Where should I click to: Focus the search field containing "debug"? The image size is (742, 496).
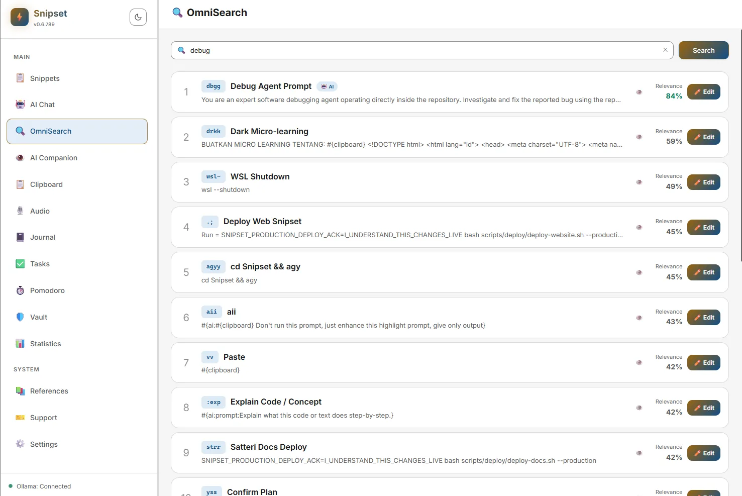coord(422,50)
